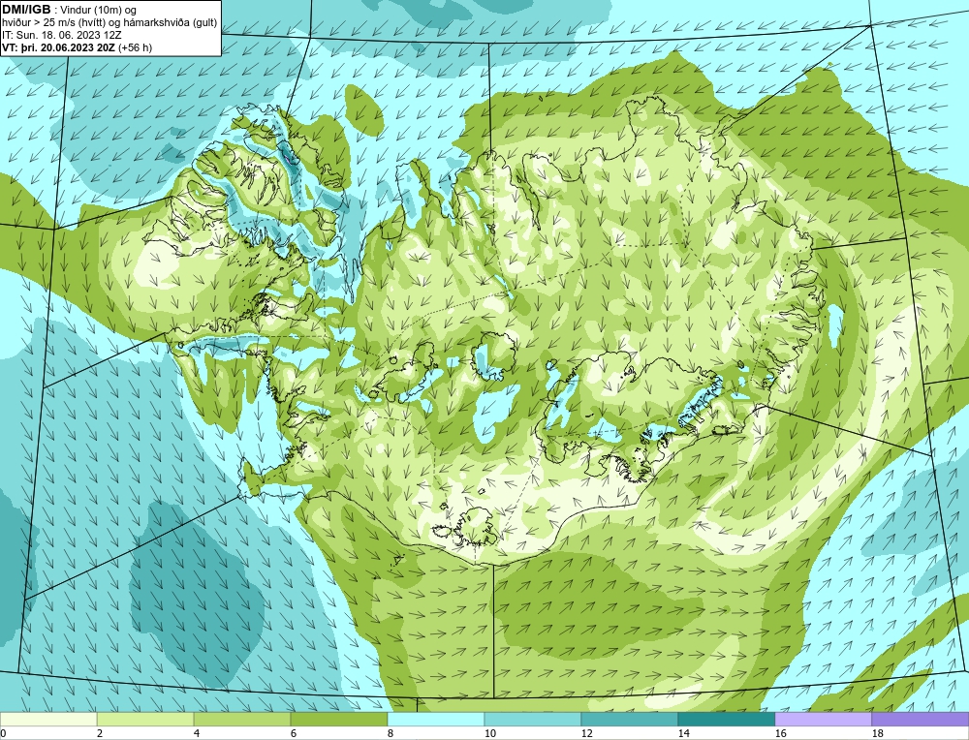This screenshot has width=969, height=740.
Task: Click the 2–4 m/s light green legend swatch
Action: [145, 719]
